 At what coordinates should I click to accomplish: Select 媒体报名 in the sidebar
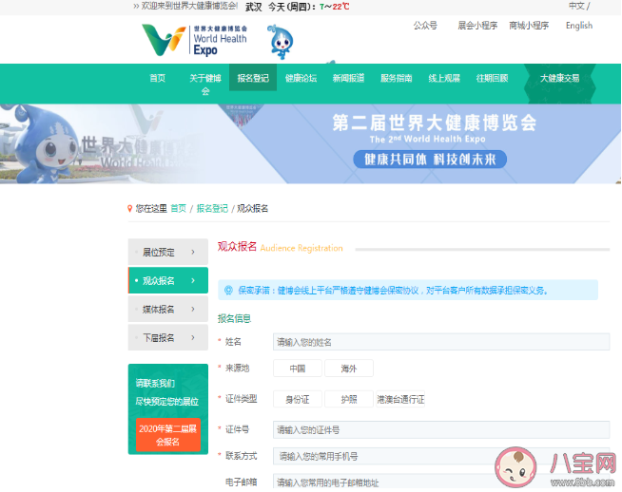pyautogui.click(x=168, y=309)
